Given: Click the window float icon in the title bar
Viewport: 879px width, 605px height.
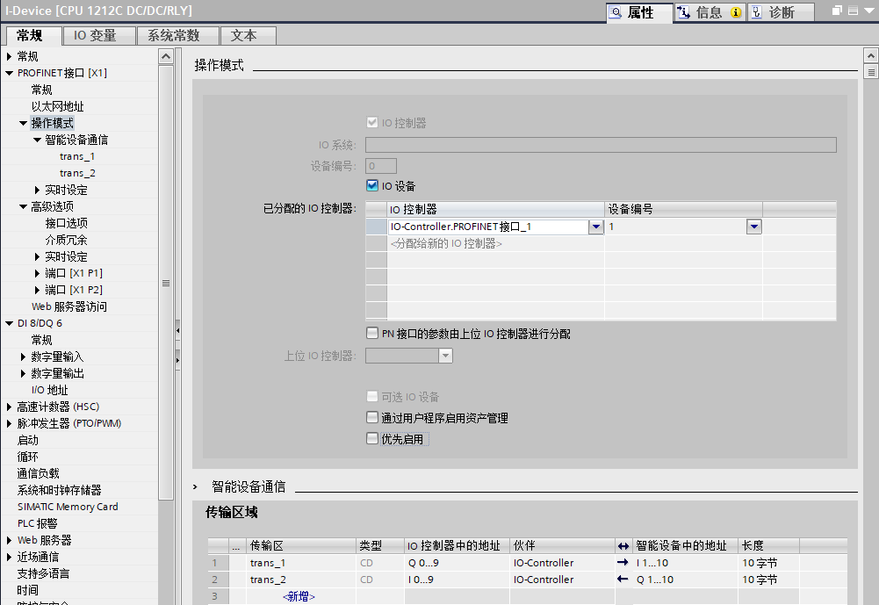Looking at the screenshot, I should coord(836,11).
